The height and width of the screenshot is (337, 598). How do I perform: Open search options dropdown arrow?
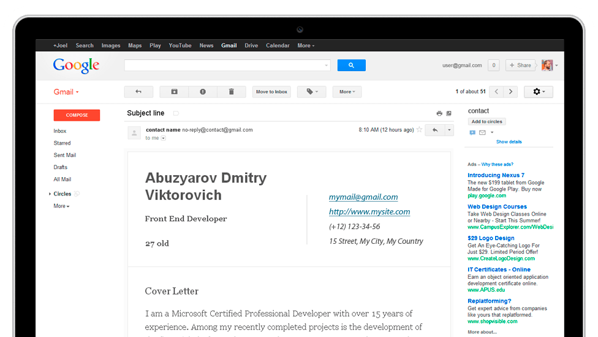[327, 65]
